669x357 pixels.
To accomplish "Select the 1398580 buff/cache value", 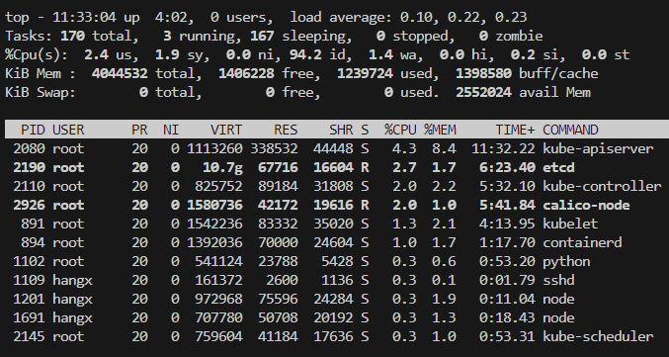I will tap(483, 73).
